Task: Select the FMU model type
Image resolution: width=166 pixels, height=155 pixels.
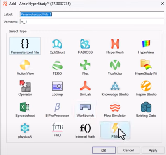Action: 57,130
